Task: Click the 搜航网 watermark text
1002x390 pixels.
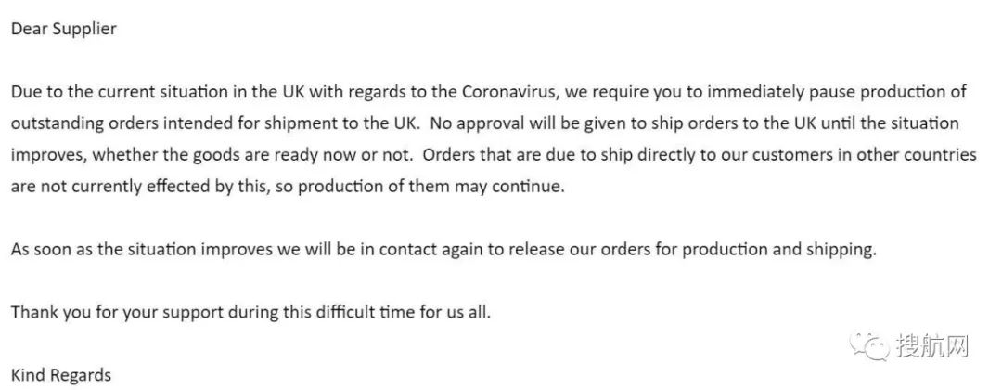Action: tap(931, 345)
